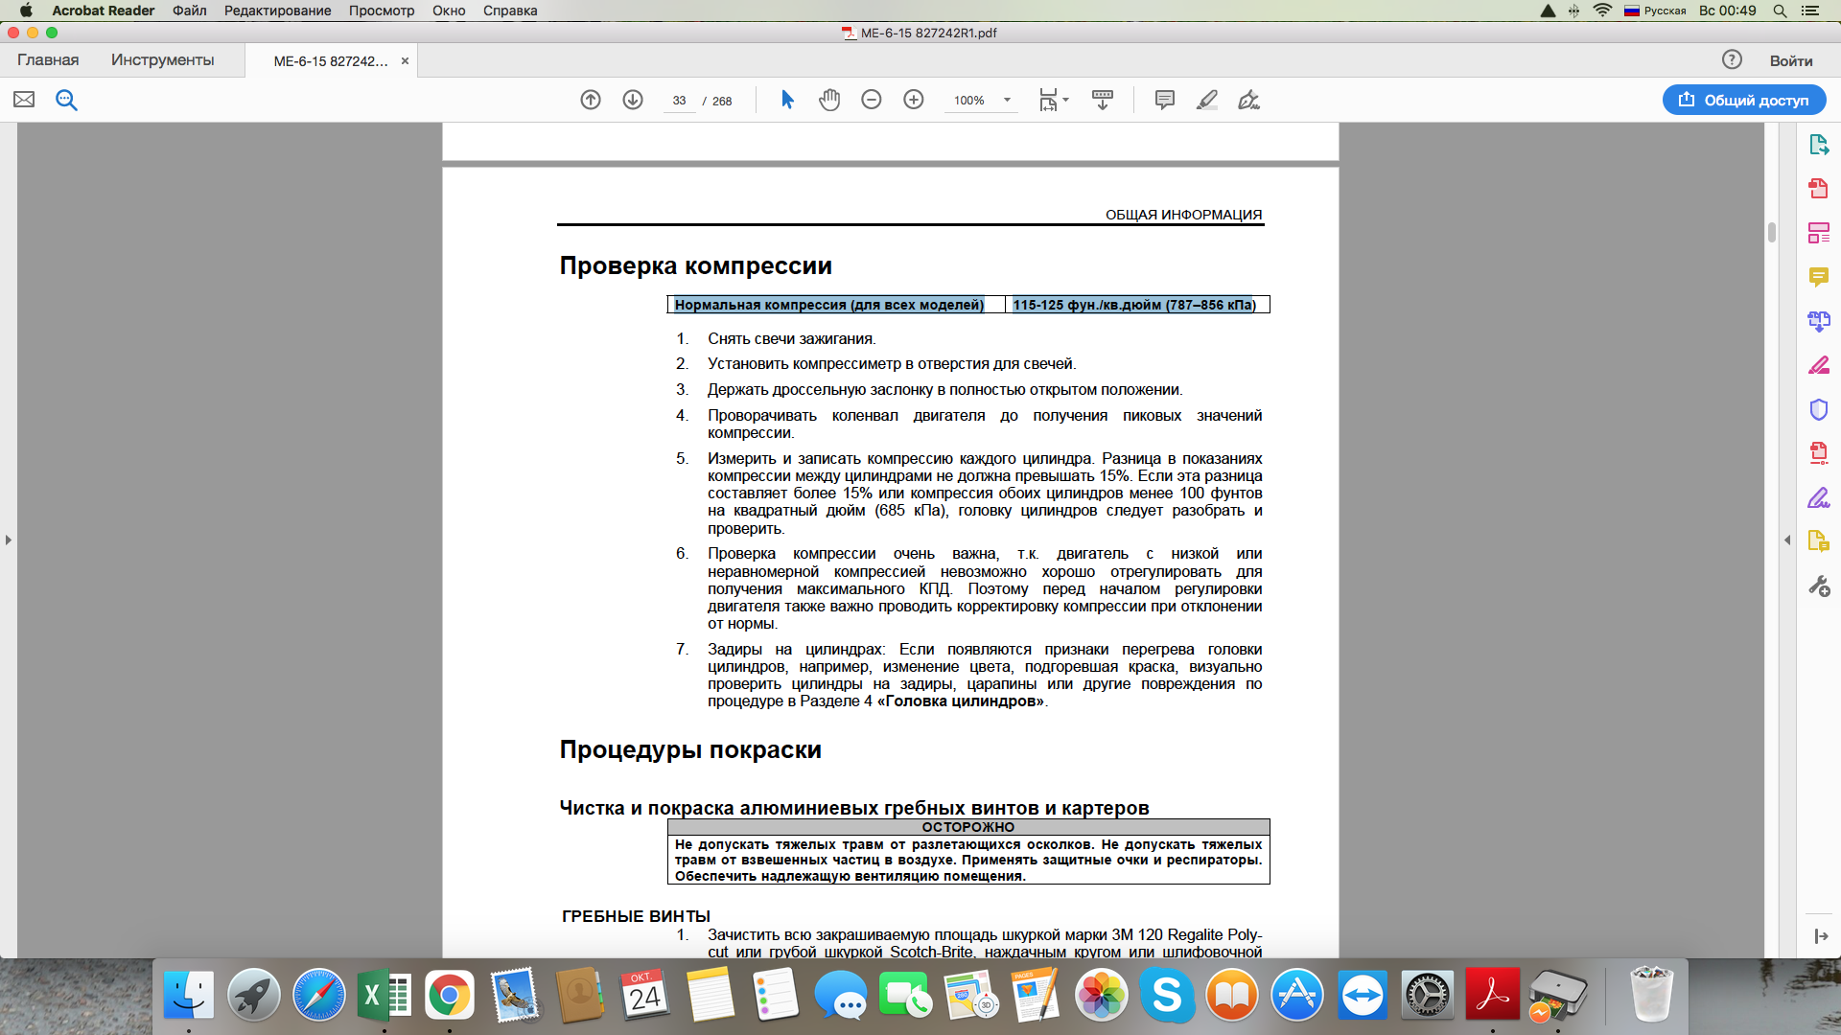This screenshot has height=1035, width=1841.
Task: Click Войти to sign in
Action: point(1790,60)
